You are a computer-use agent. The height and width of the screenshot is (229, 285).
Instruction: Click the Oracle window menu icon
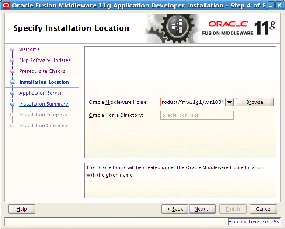point(6,5)
